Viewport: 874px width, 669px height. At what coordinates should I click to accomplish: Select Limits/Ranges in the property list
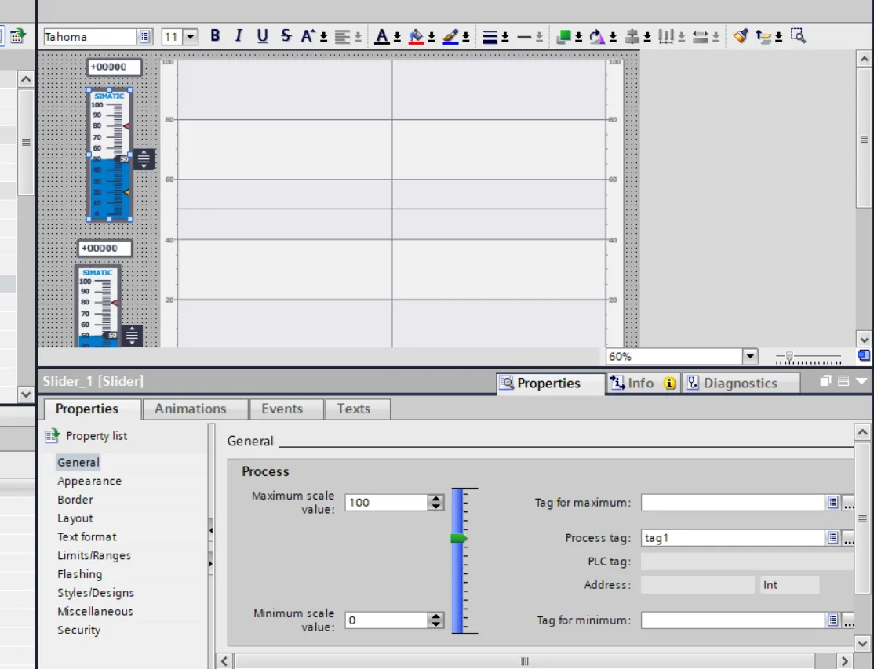[93, 555]
